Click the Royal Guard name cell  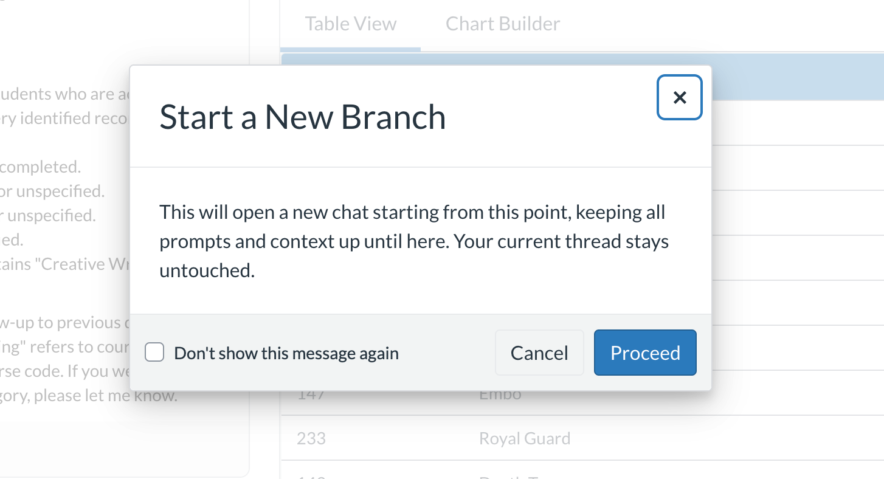tap(525, 438)
